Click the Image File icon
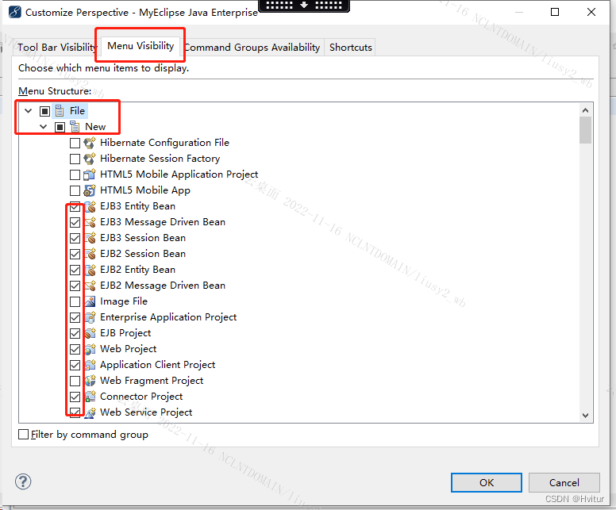Screen dimensions: 616x510 tap(90, 301)
